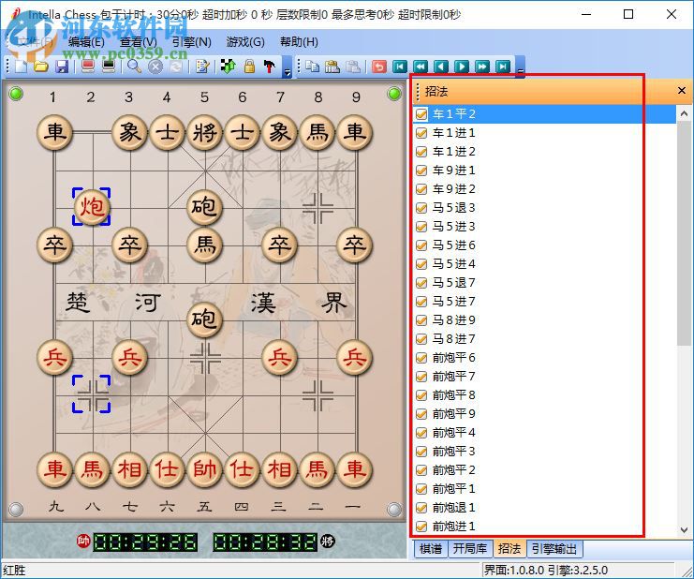The width and height of the screenshot is (694, 579).
Task: Open the 帮助(H) menu
Action: pyautogui.click(x=299, y=41)
